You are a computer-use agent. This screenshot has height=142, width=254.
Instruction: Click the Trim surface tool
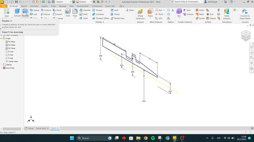[x=210, y=14]
